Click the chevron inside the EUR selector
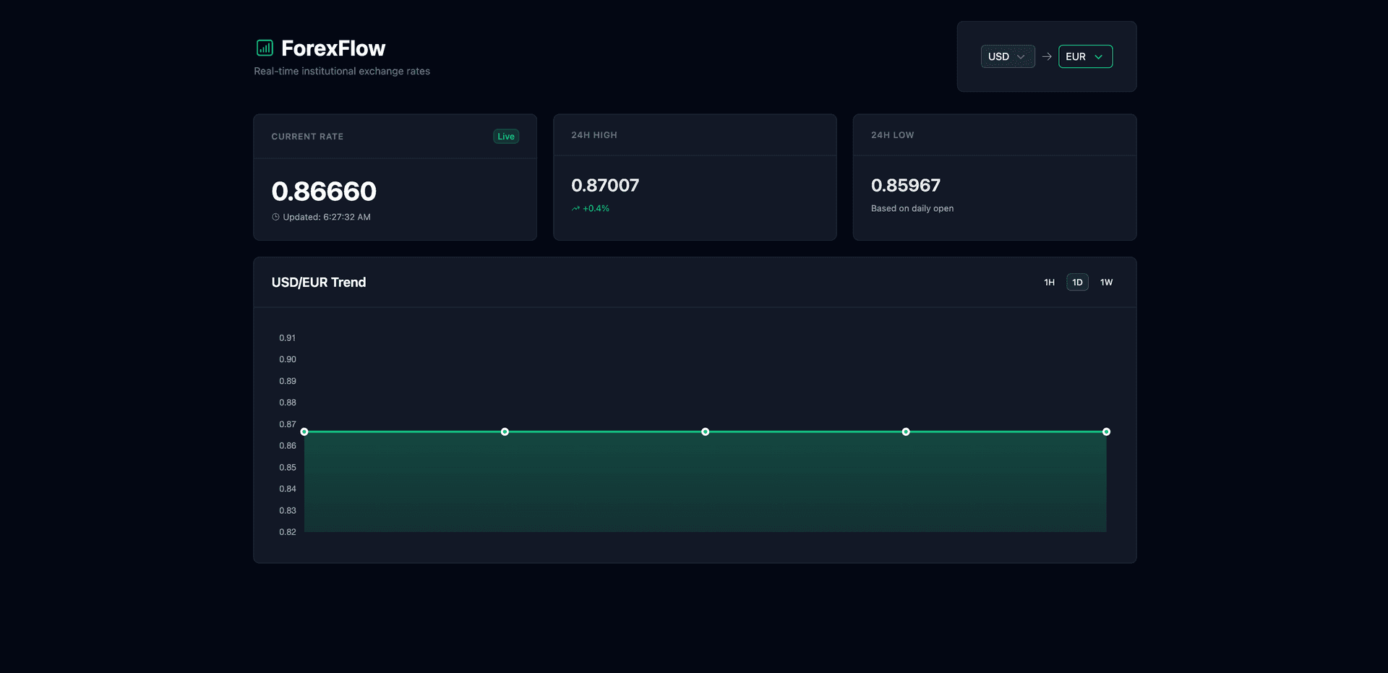 pos(1100,56)
